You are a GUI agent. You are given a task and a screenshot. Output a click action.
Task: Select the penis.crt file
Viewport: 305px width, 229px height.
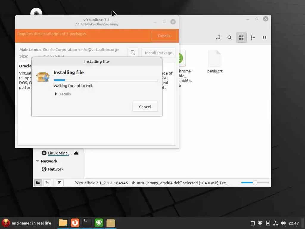pos(215,61)
